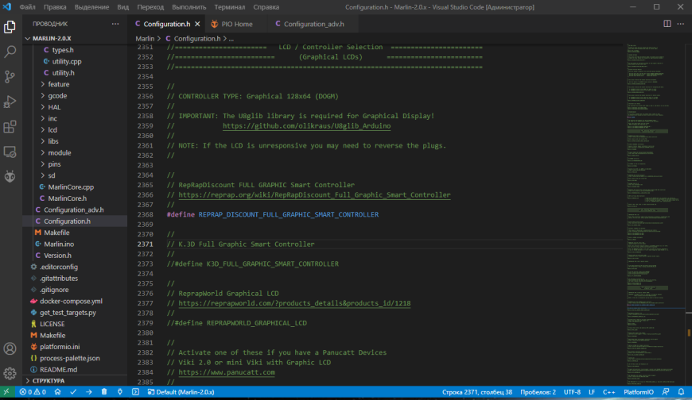Screen dimensions: 692x400
Task: Change LF end-of-line sequence
Action: 592,391
